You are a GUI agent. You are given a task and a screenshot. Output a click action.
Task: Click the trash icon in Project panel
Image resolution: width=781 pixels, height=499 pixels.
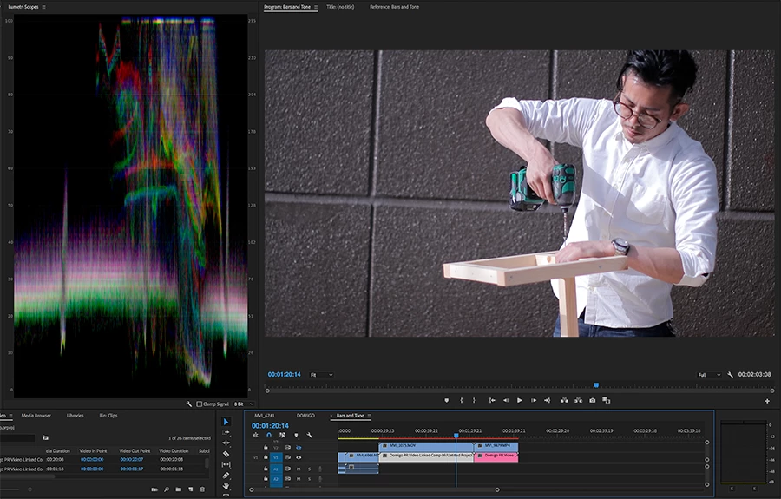(202, 489)
